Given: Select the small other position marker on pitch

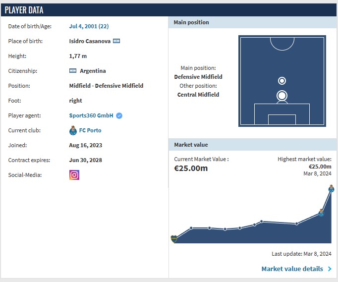Looking at the screenshot, I should [x=282, y=81].
